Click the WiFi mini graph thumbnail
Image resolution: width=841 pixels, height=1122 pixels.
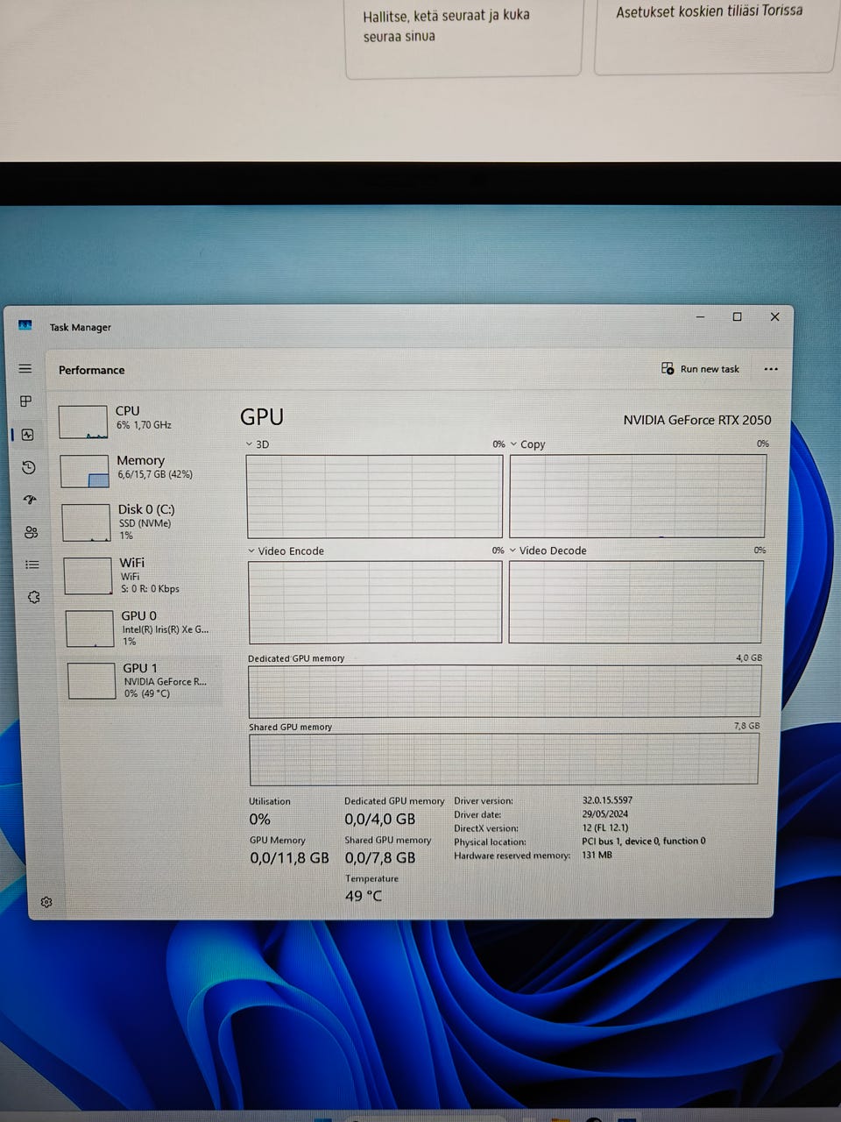click(x=88, y=576)
